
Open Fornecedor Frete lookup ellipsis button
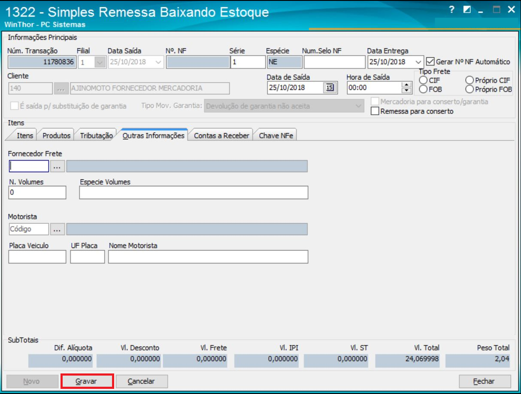point(58,167)
